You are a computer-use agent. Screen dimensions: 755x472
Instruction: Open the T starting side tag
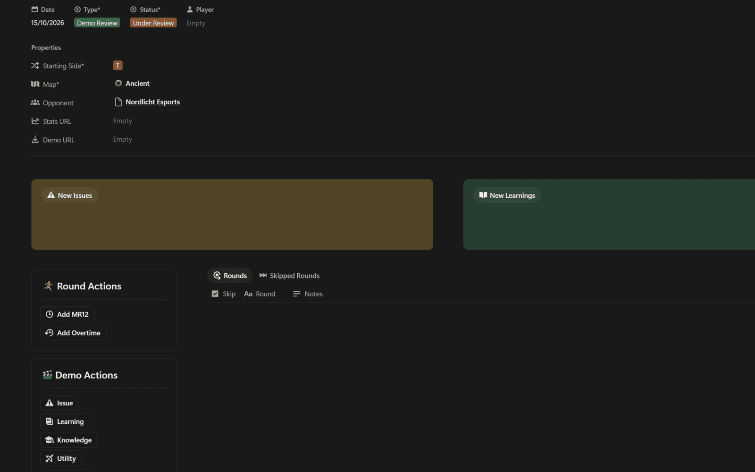tap(117, 66)
